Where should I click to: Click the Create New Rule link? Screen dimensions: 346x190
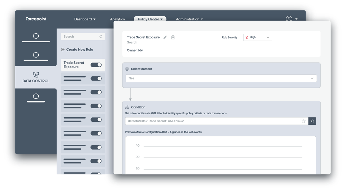click(80, 50)
